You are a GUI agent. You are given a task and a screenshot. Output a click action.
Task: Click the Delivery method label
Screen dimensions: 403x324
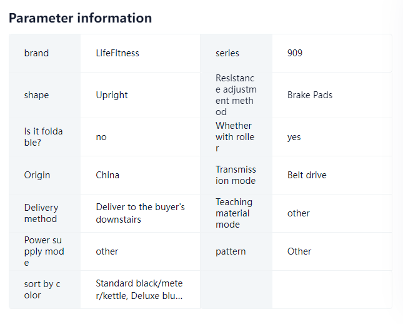41,213
